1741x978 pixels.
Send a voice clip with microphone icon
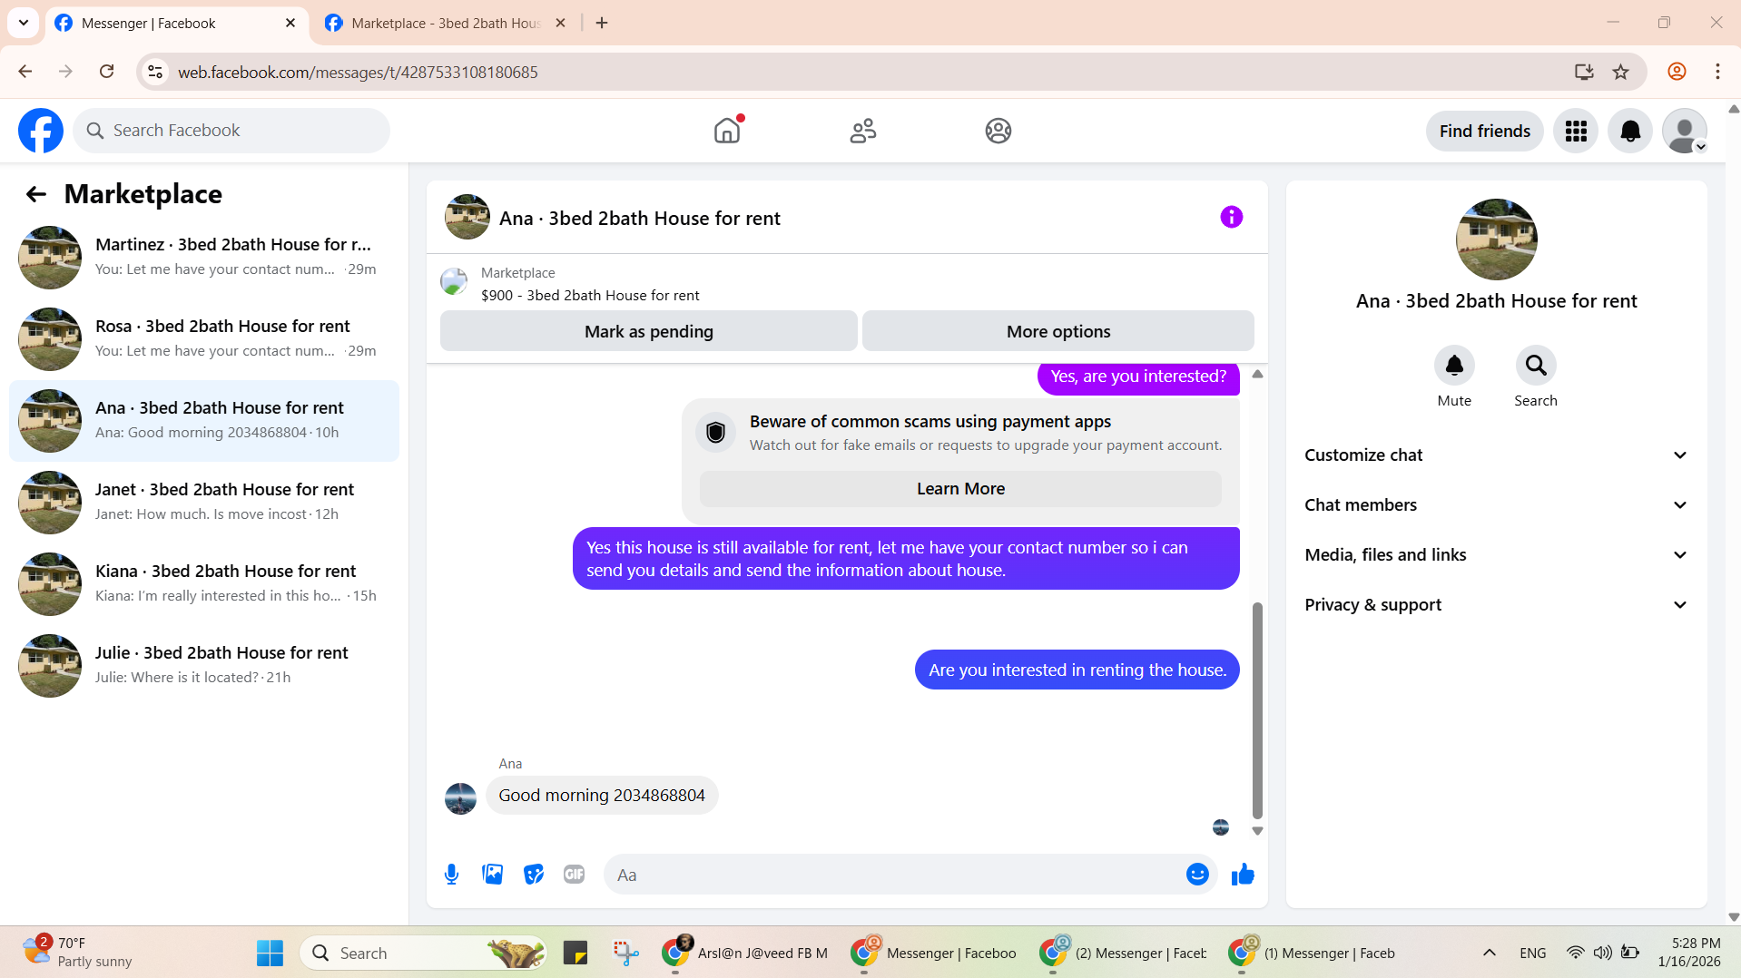tap(451, 875)
